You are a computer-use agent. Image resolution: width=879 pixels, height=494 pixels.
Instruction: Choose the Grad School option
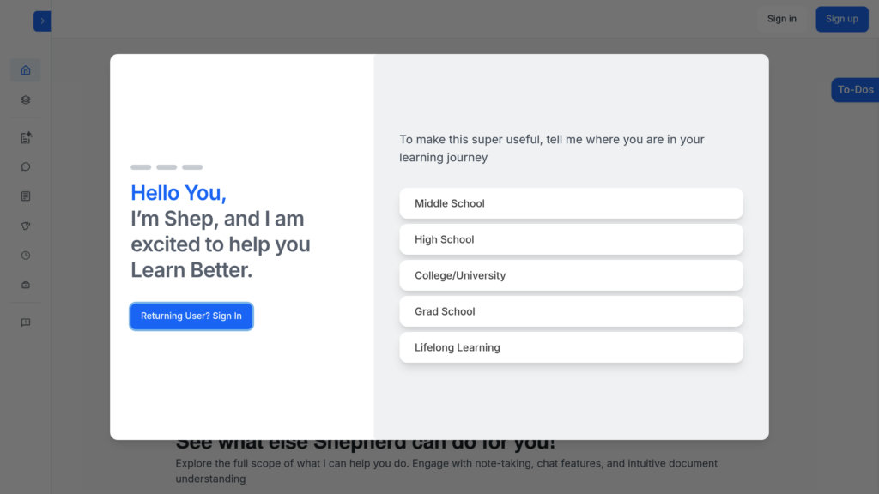(x=571, y=311)
